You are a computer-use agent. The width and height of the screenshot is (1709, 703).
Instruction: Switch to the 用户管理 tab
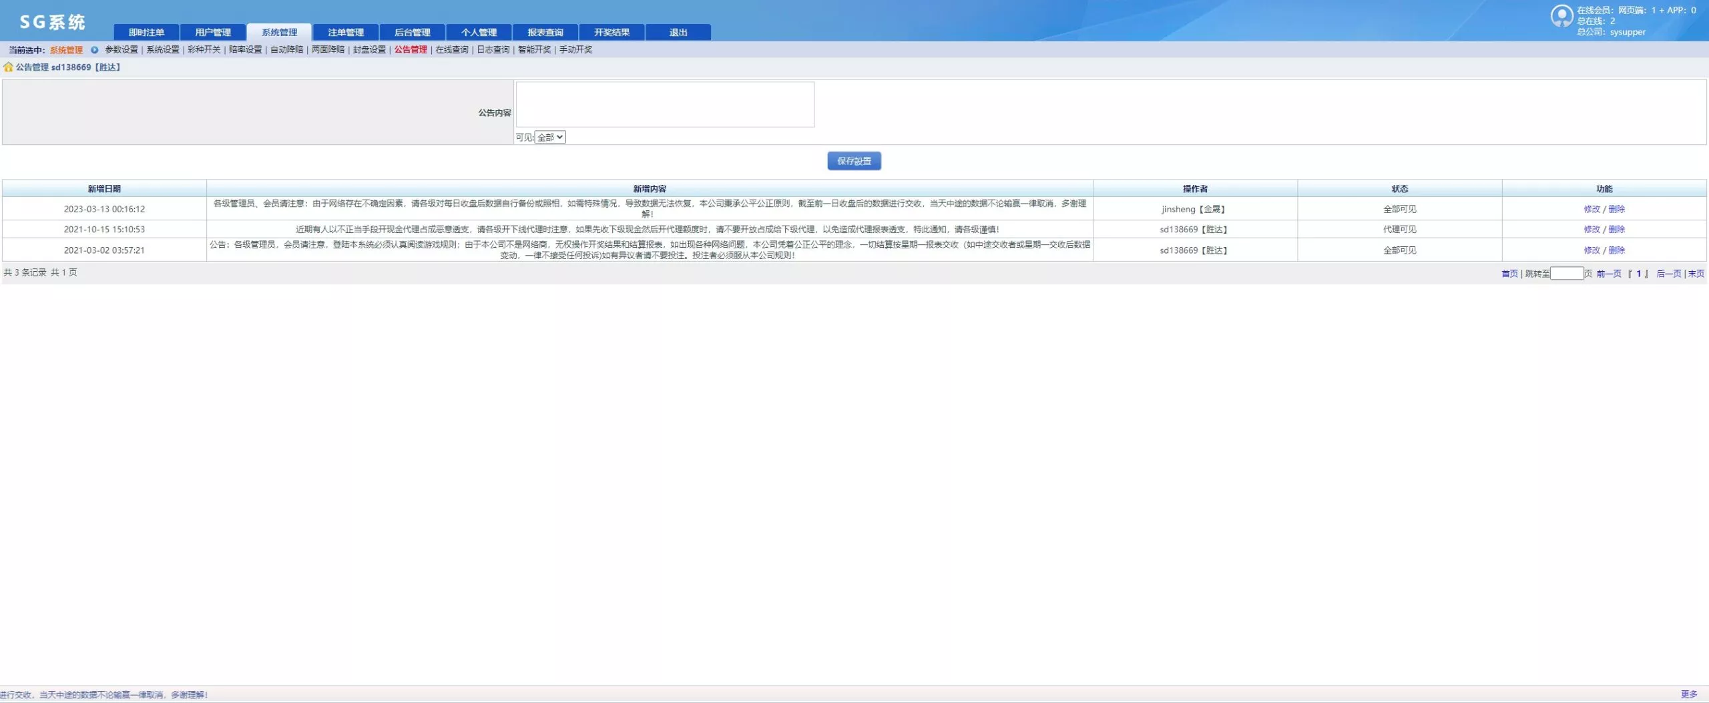(x=213, y=31)
